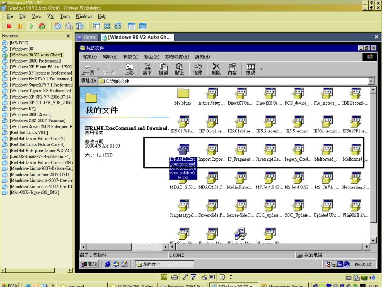Switch to Windows 98 V2 Auto Ghost tab
Image resolution: width=382 pixels, height=287 pixels.
pos(137,37)
